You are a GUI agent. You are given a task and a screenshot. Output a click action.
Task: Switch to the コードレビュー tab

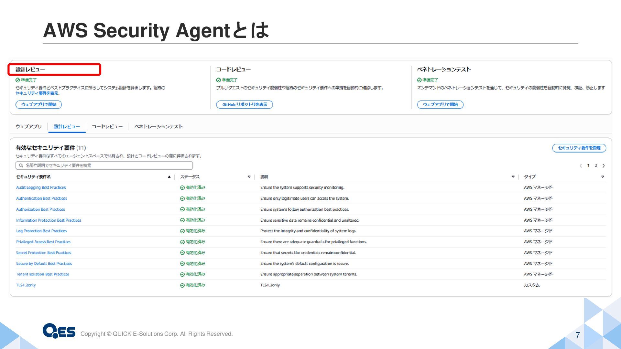[x=107, y=127]
